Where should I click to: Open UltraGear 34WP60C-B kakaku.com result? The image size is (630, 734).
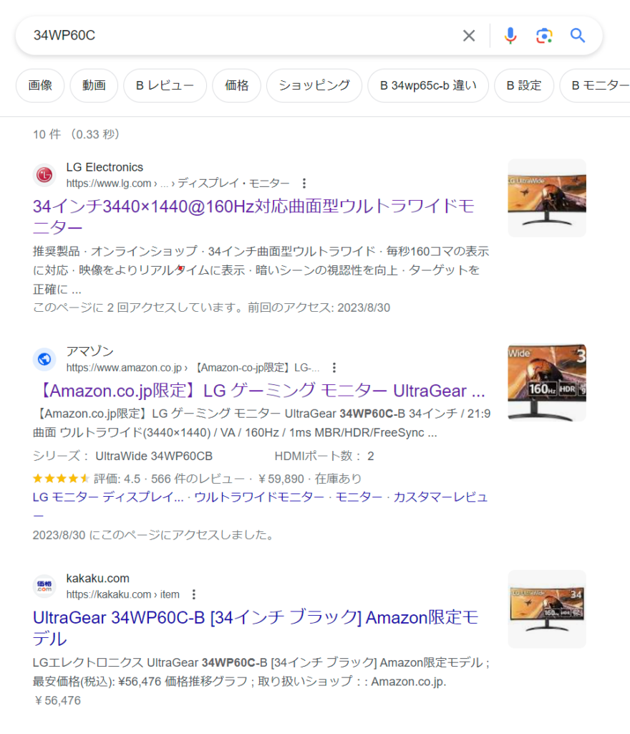pos(256,628)
